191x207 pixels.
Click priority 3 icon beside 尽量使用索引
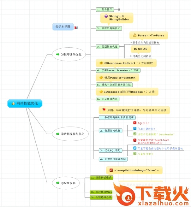point(135,154)
